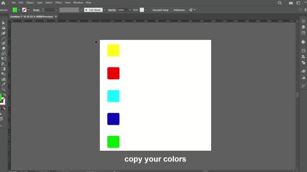
Task: Close the Untitled-1 document tab
Action: tap(56, 17)
